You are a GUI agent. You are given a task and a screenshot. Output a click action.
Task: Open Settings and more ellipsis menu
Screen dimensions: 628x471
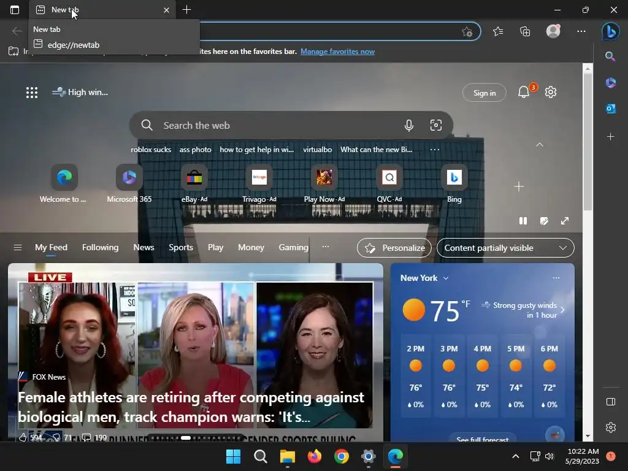[x=581, y=31]
